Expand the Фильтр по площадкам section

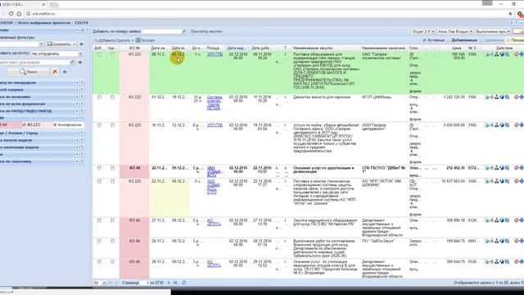(x=76, y=83)
